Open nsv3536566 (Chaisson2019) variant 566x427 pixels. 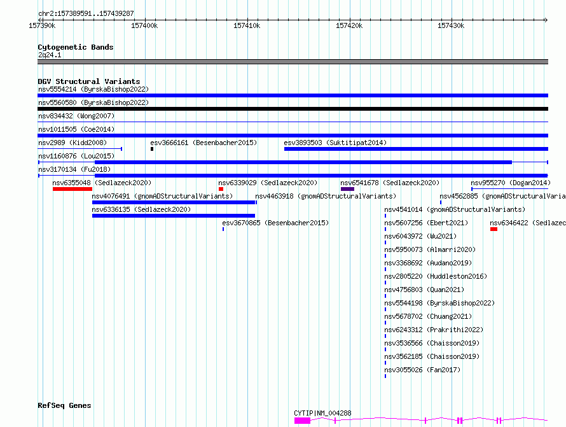(432, 343)
